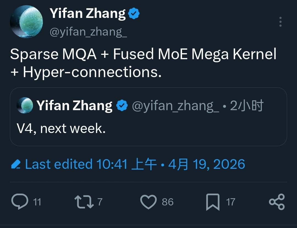The width and height of the screenshot is (297, 228).
Task: Open the reply comment icon
Action: pyautogui.click(x=20, y=202)
